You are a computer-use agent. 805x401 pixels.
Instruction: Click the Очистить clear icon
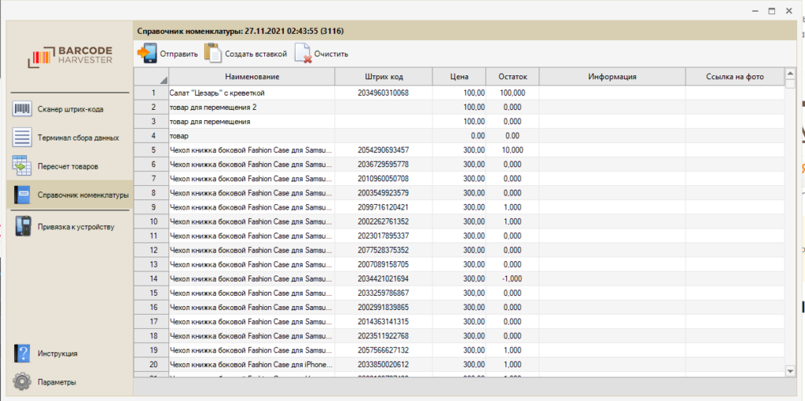[x=303, y=53]
